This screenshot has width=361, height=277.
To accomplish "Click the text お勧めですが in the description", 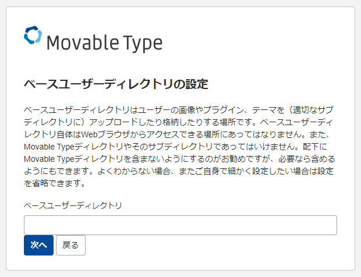I will [246, 159].
